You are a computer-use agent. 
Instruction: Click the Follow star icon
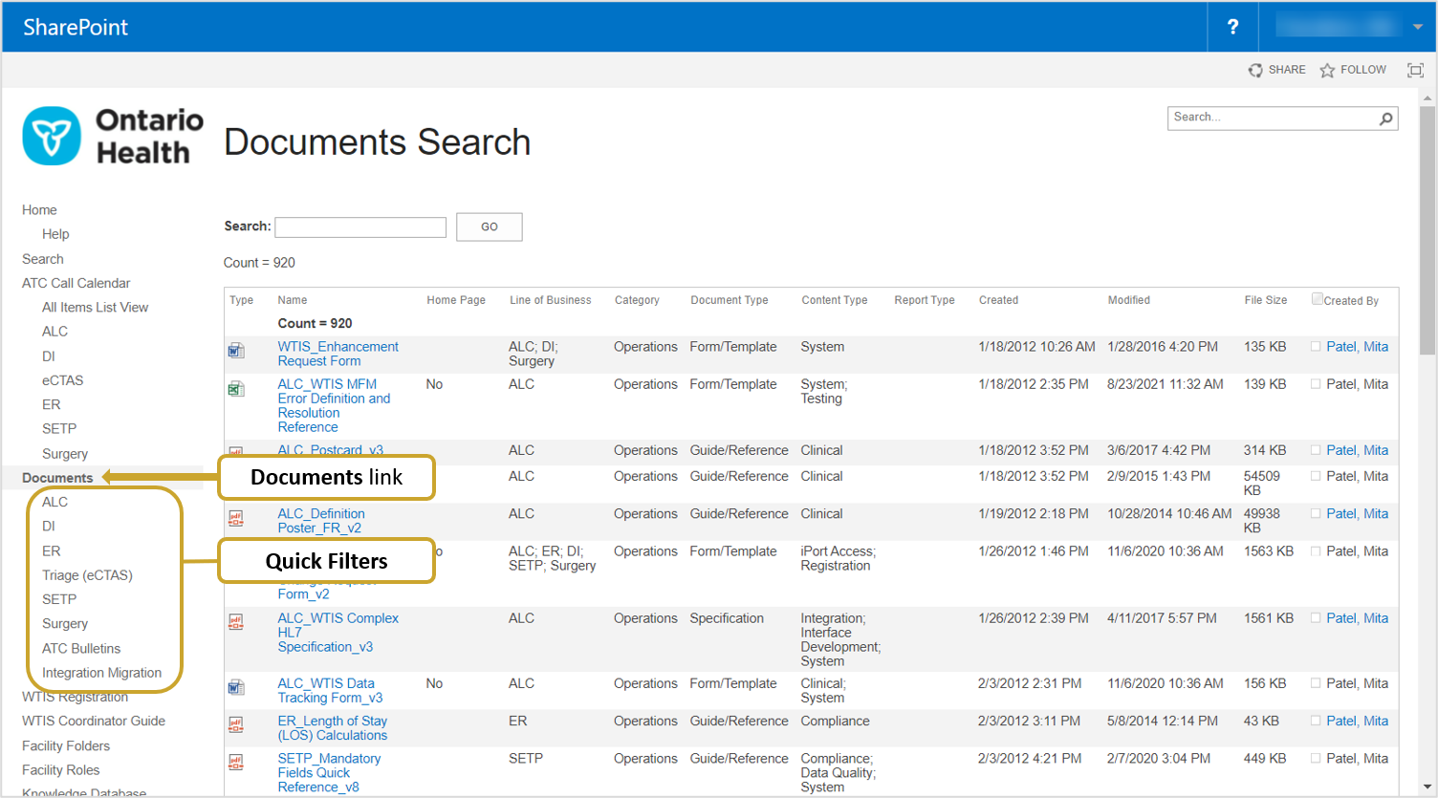coord(1327,70)
